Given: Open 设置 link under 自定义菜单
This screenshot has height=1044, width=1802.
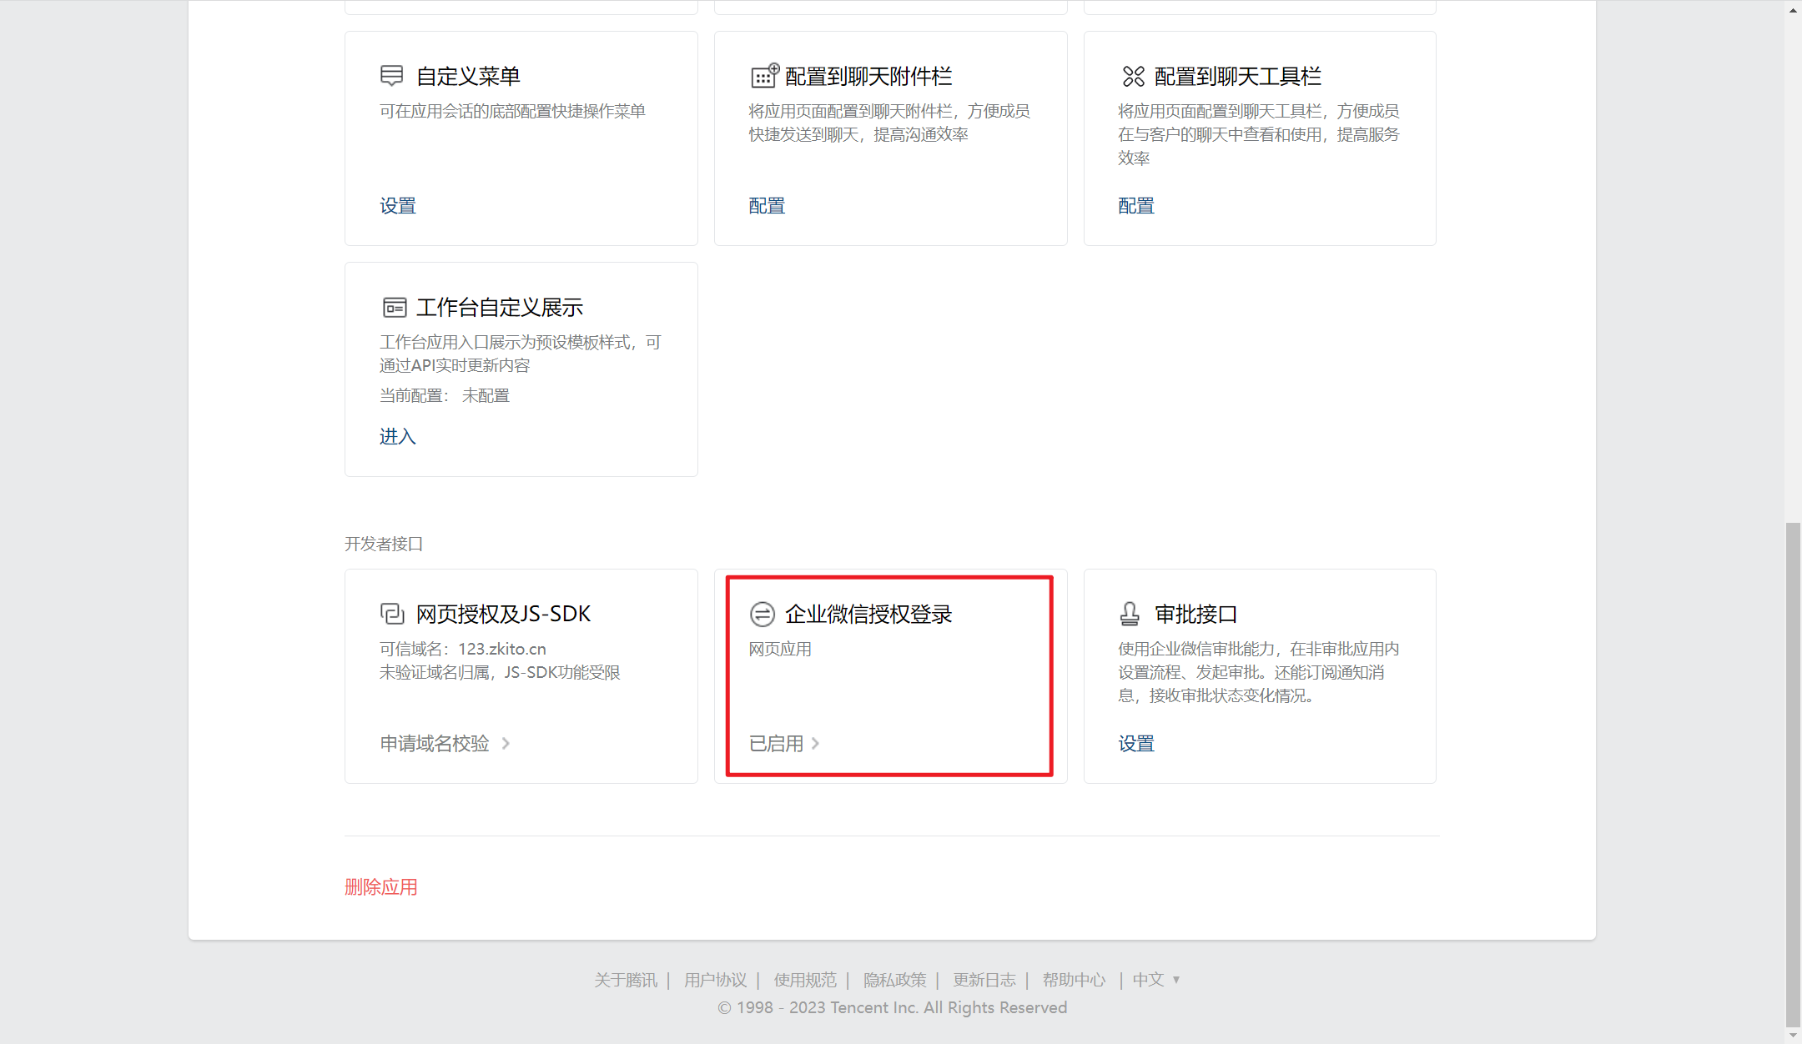Looking at the screenshot, I should tap(397, 205).
